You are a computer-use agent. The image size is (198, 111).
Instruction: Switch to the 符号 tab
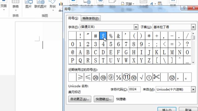(x=73, y=18)
